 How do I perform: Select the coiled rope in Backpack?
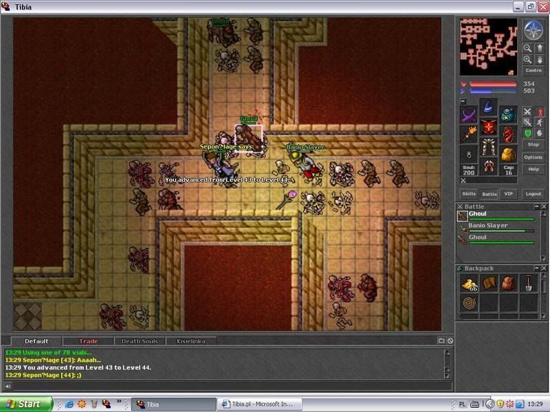(x=470, y=304)
